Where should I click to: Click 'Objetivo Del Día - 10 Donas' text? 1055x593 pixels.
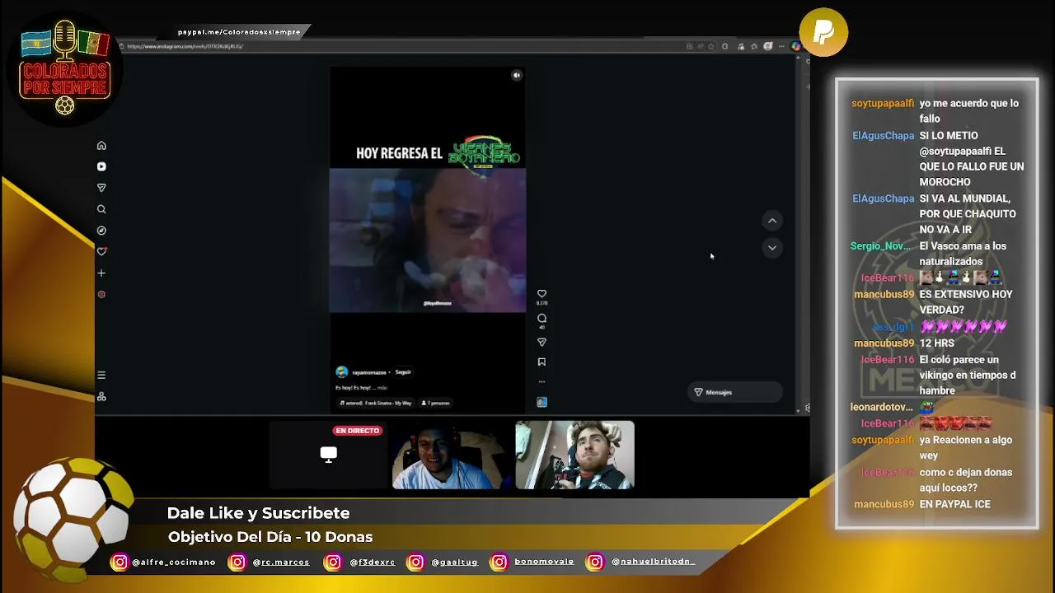tap(270, 537)
